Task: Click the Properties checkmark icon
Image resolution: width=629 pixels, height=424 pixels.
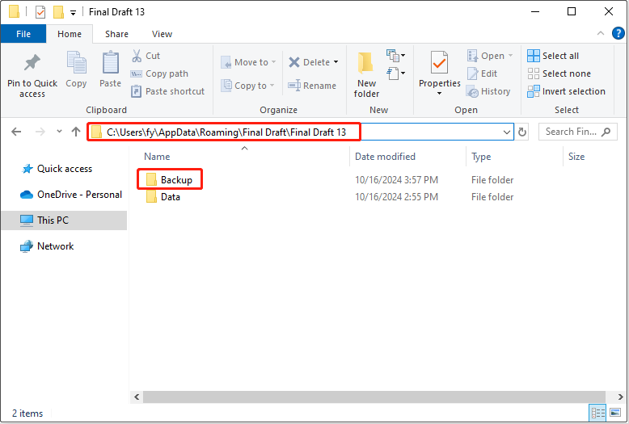Action: click(x=439, y=63)
